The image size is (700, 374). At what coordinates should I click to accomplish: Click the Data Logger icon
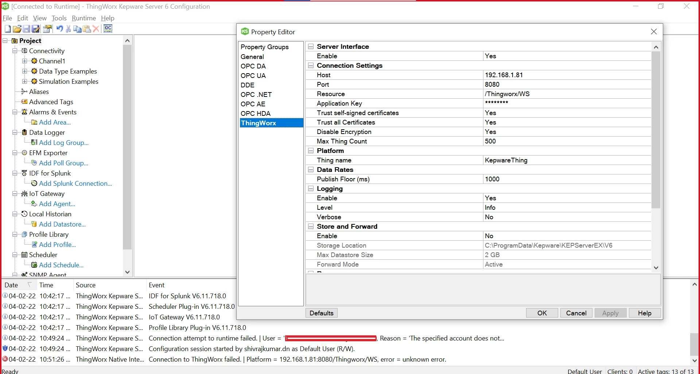click(x=24, y=132)
